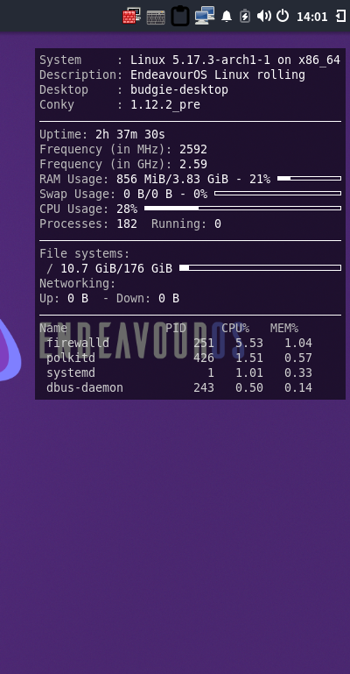Click the Swap Usage bar
The height and width of the screenshot is (674, 350).
pyautogui.click(x=278, y=194)
